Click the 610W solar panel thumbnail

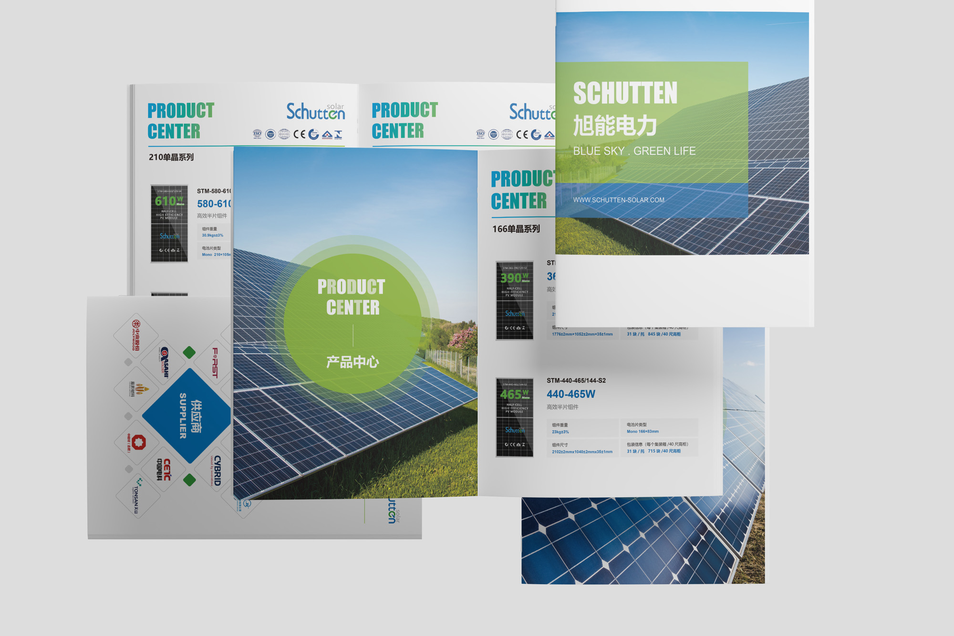[169, 224]
